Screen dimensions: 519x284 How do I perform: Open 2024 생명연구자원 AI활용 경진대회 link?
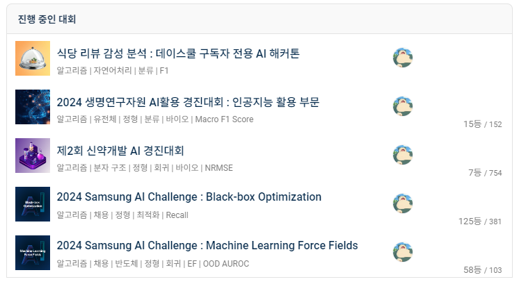[x=188, y=102]
